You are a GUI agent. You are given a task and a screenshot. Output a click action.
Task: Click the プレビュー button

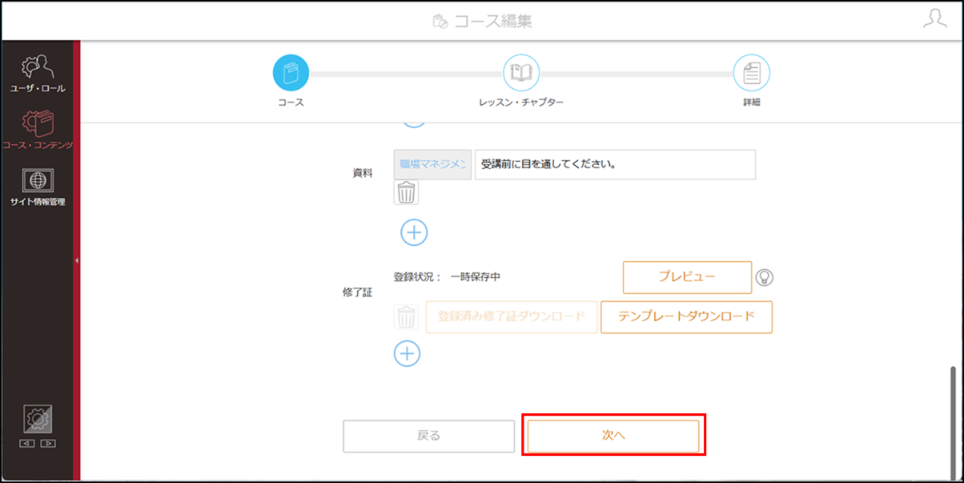click(x=687, y=277)
